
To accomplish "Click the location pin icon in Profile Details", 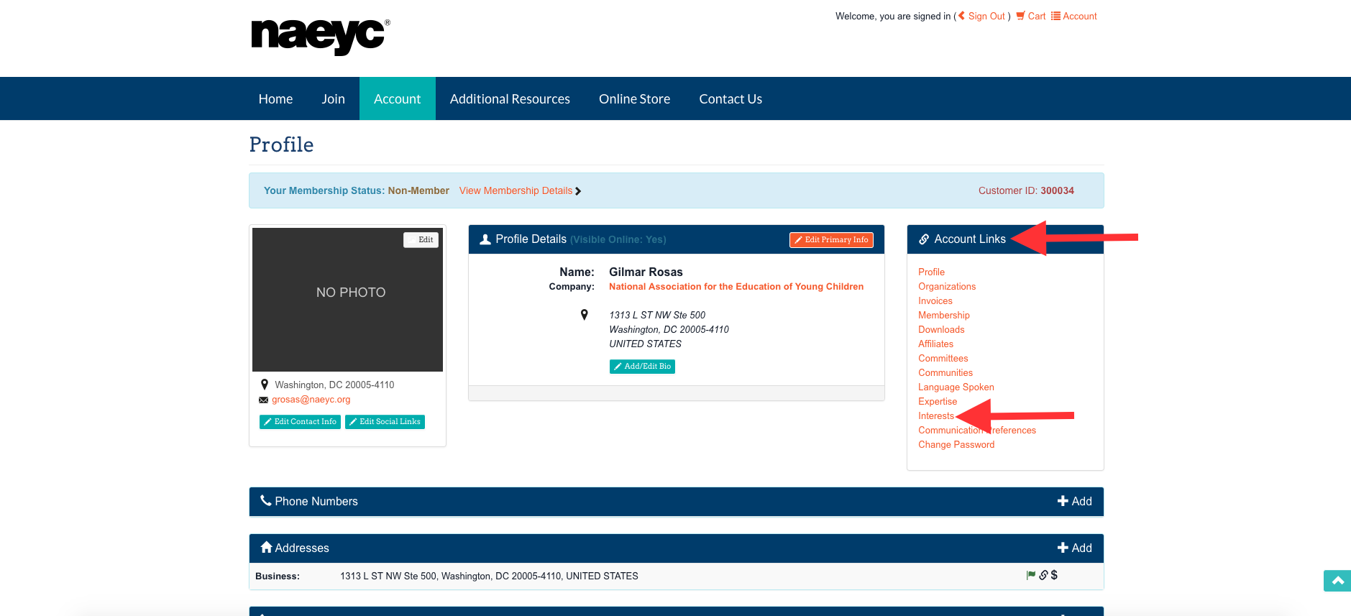I will [x=585, y=315].
